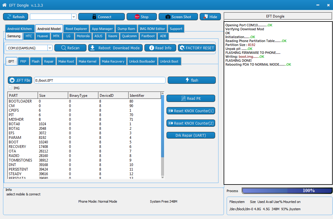The image size is (333, 219).
Task: Select the ASUS brand tab
Action: tap(98, 36)
